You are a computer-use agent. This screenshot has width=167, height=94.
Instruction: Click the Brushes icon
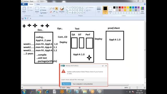click(62, 9)
